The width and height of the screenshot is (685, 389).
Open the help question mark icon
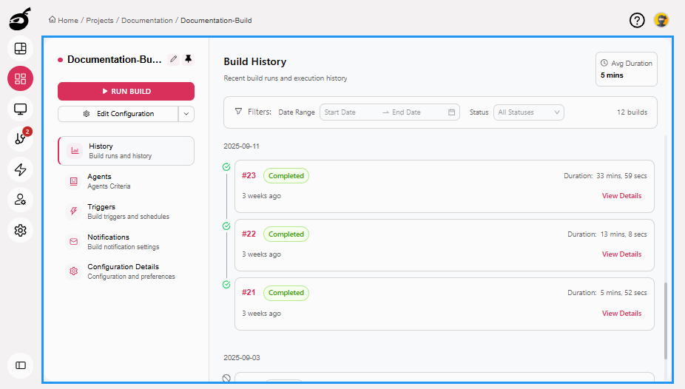pyautogui.click(x=637, y=20)
